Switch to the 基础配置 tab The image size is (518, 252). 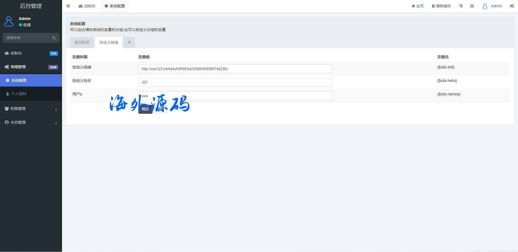(x=82, y=42)
